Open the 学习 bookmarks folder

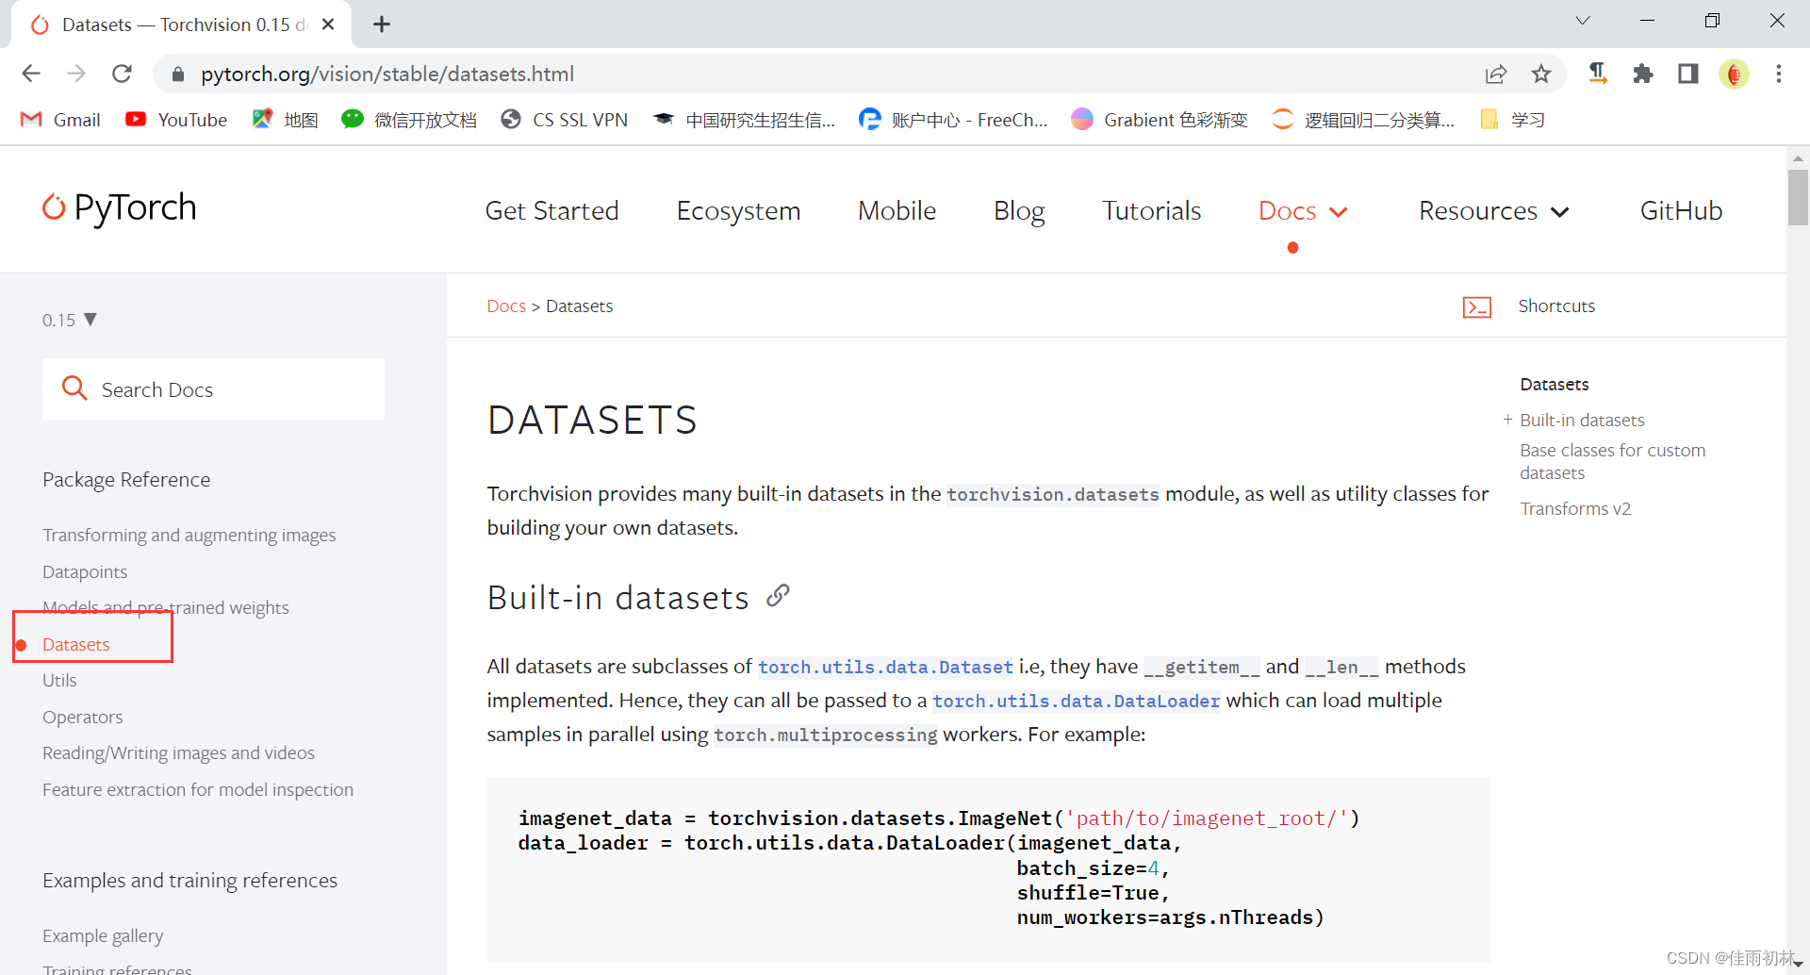click(1512, 120)
